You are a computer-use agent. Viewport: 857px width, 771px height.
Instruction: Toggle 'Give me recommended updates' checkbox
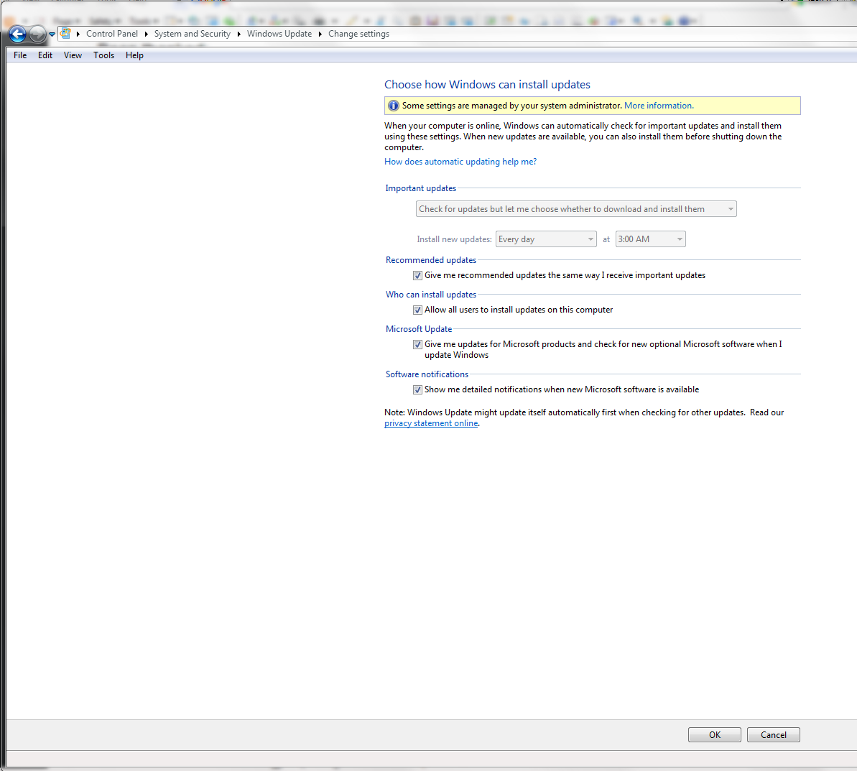[417, 276]
